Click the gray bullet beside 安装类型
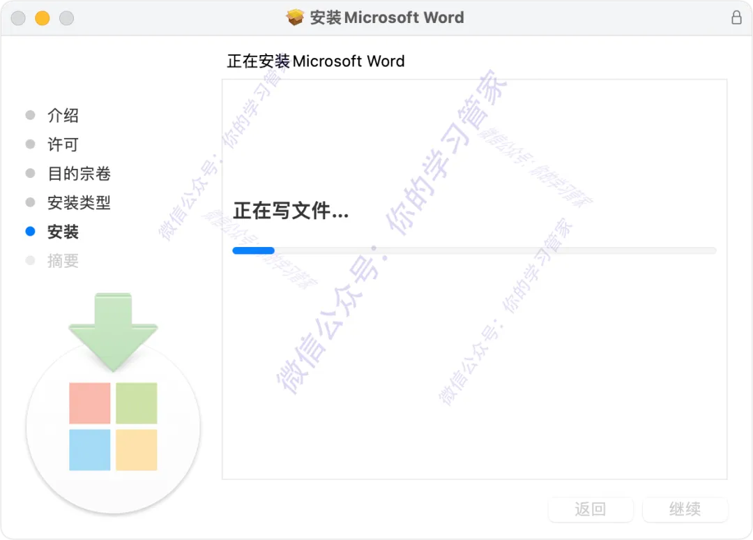 click(30, 202)
